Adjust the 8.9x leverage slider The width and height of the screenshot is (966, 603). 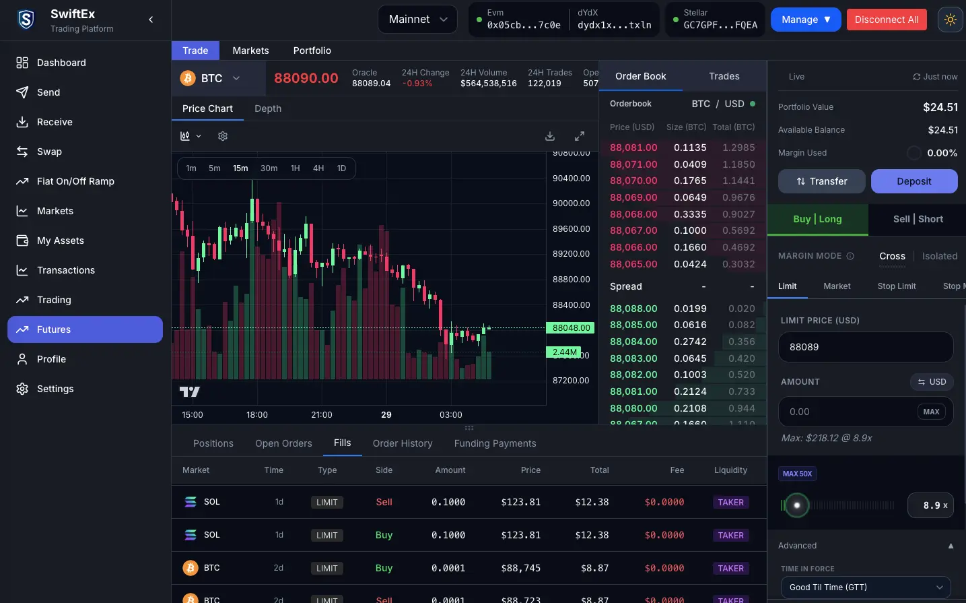pyautogui.click(x=797, y=505)
